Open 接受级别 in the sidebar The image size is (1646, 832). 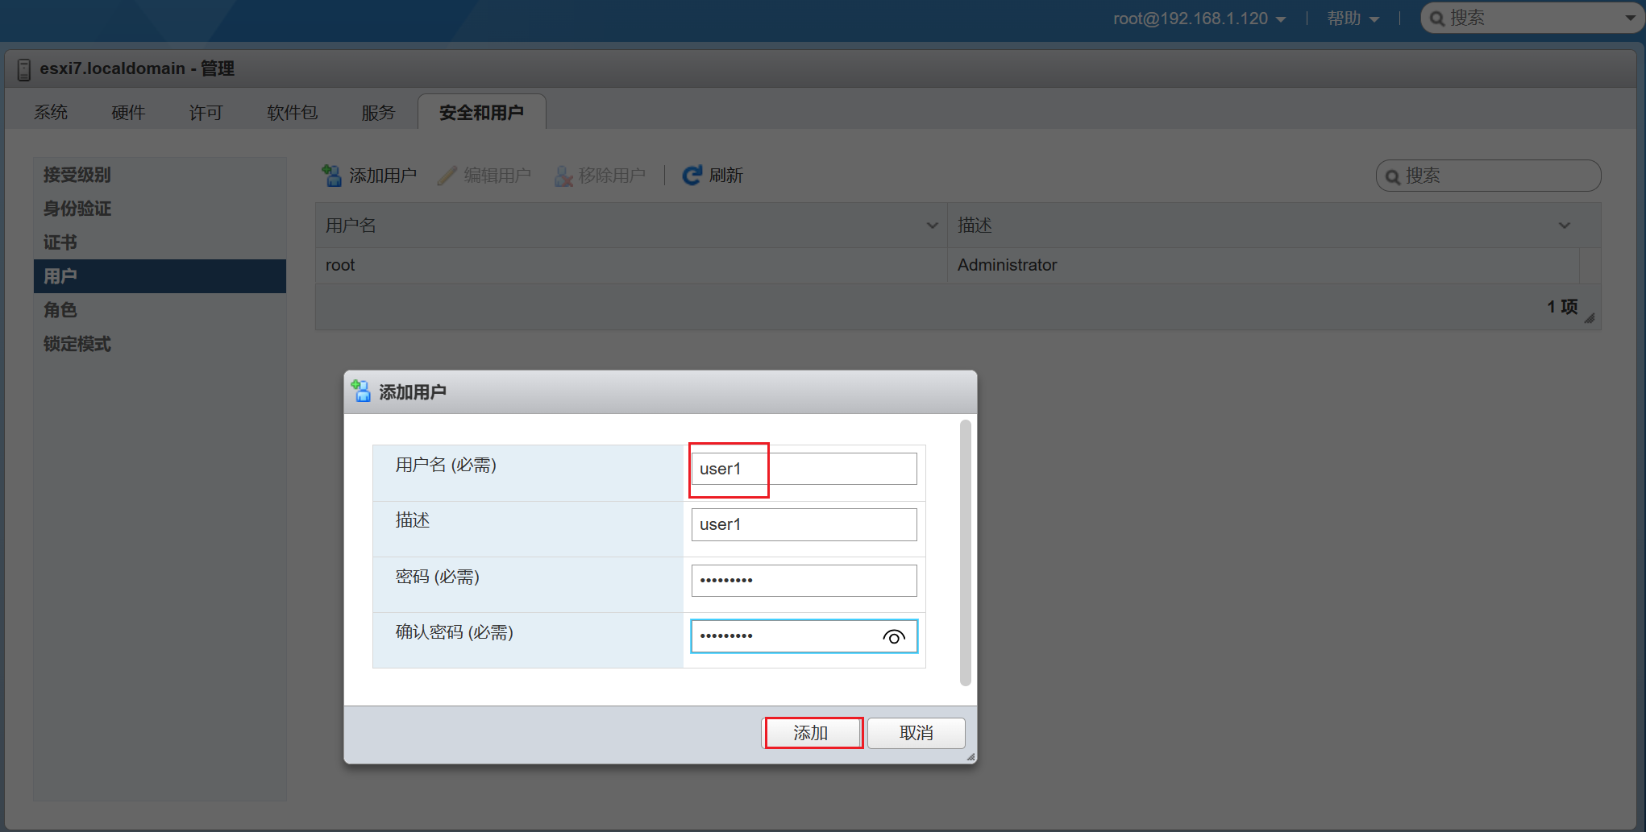click(160, 175)
